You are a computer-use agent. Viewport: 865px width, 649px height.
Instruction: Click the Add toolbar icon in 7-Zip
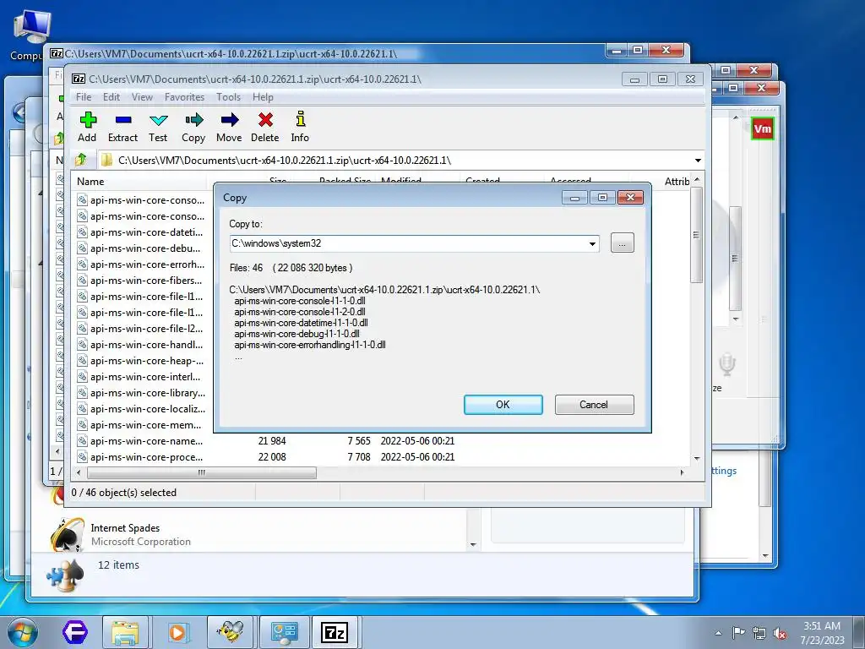(x=88, y=120)
